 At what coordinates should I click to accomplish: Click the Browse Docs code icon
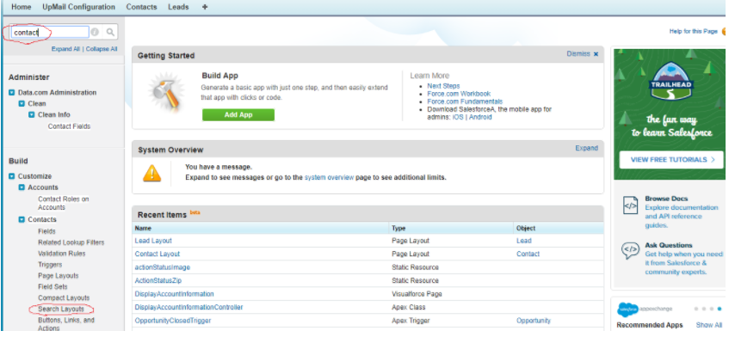630,206
